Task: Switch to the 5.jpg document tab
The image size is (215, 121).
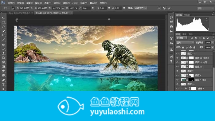Action: [x=19, y=13]
